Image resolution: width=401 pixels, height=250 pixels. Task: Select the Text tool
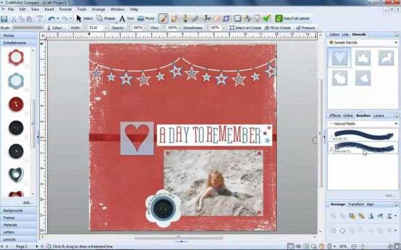click(127, 19)
